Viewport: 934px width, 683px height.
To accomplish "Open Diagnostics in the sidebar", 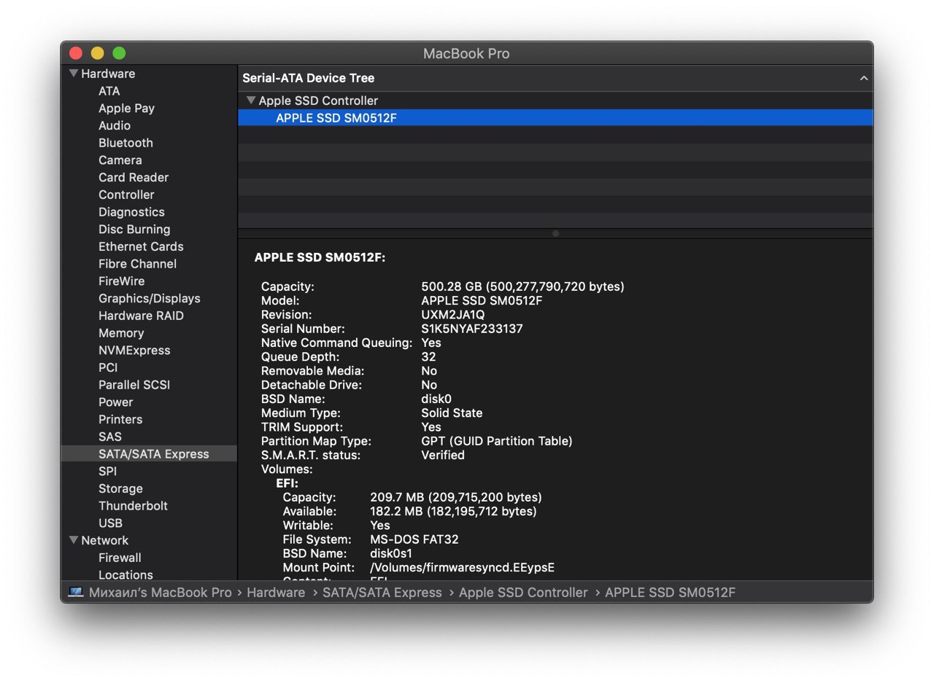I will click(x=131, y=212).
